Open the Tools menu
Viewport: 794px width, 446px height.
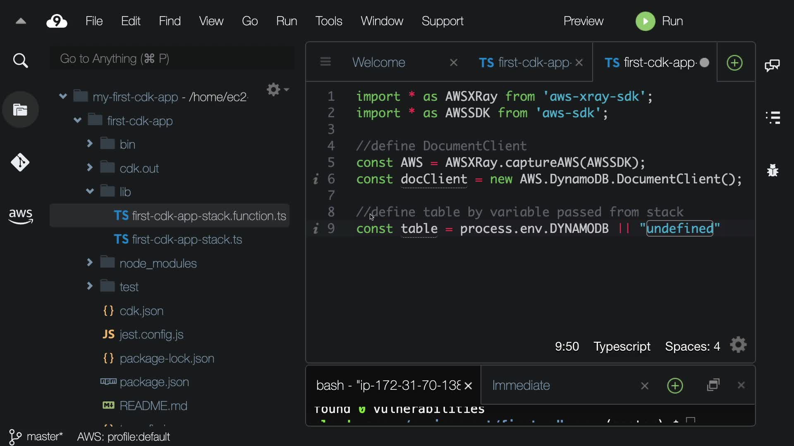(328, 21)
